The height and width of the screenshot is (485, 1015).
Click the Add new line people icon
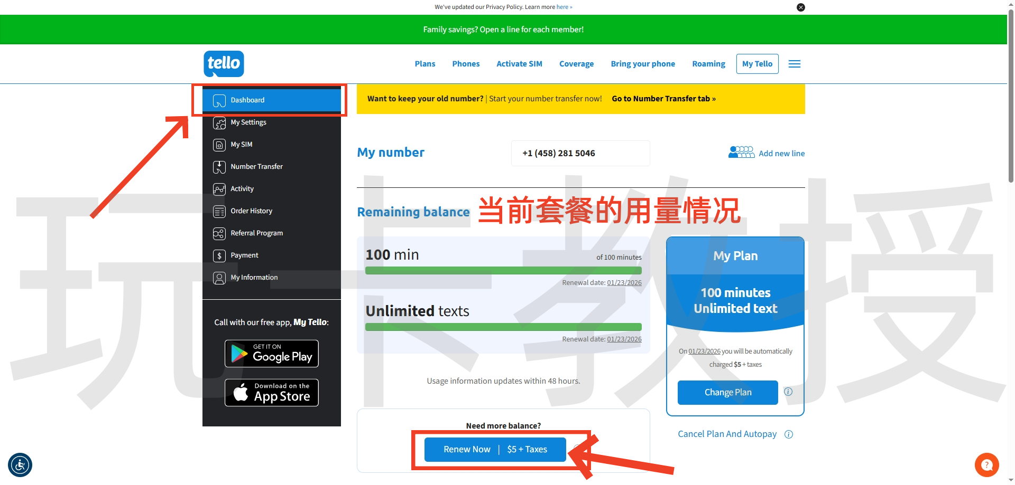[741, 153]
